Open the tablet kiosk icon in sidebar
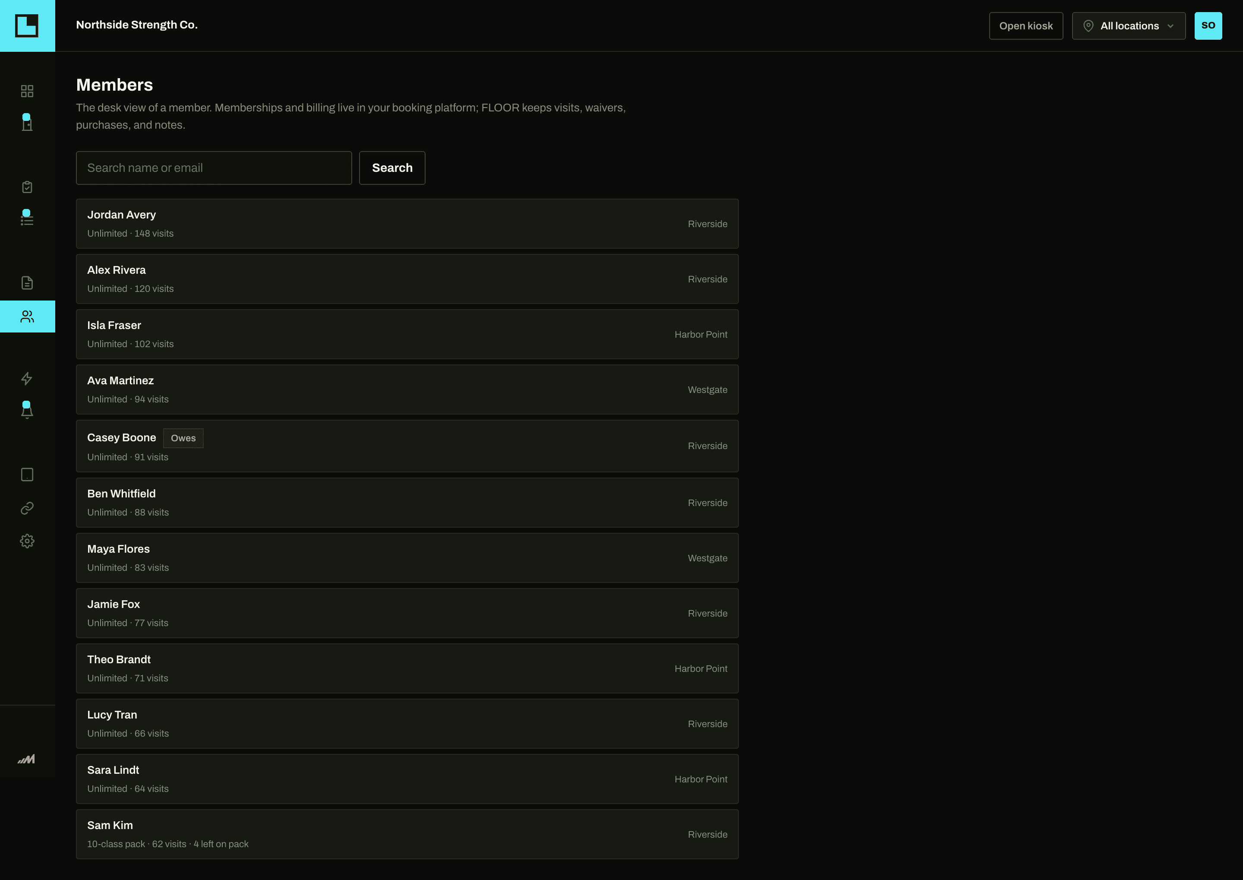The width and height of the screenshot is (1243, 880). pos(27,475)
